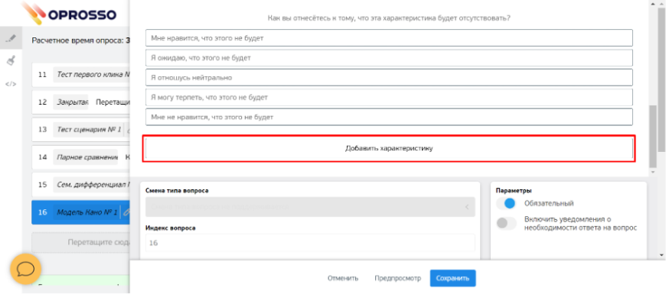Open the code embed tab in sidebar
The height and width of the screenshot is (294, 666).
11,84
